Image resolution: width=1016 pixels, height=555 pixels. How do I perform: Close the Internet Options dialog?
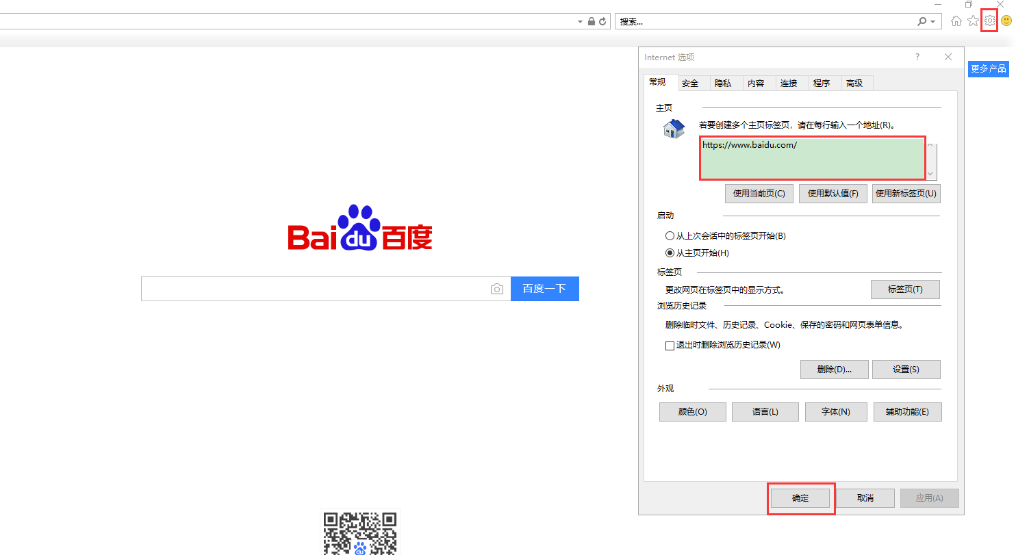948,57
